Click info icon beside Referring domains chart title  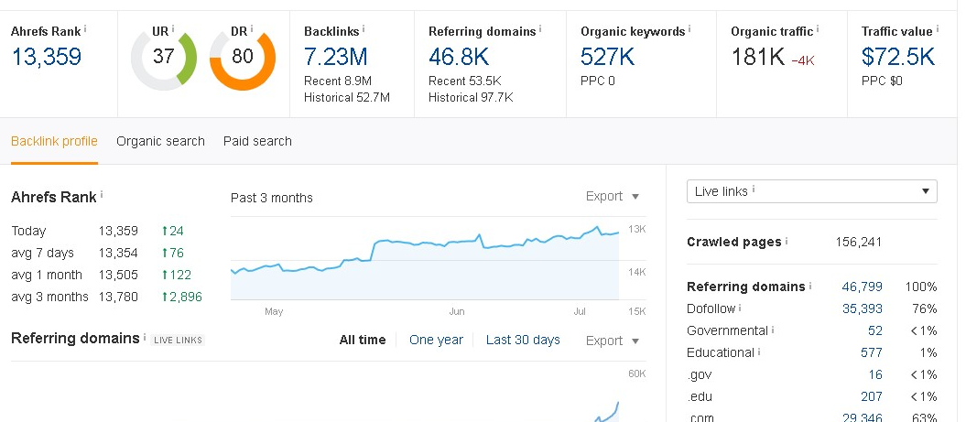(x=145, y=337)
